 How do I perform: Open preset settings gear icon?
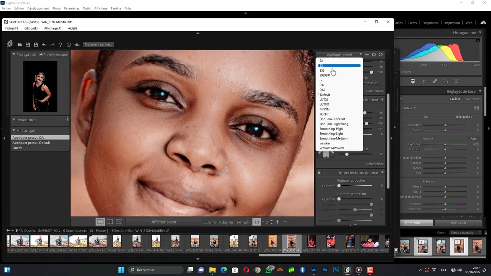pyautogui.click(x=374, y=54)
